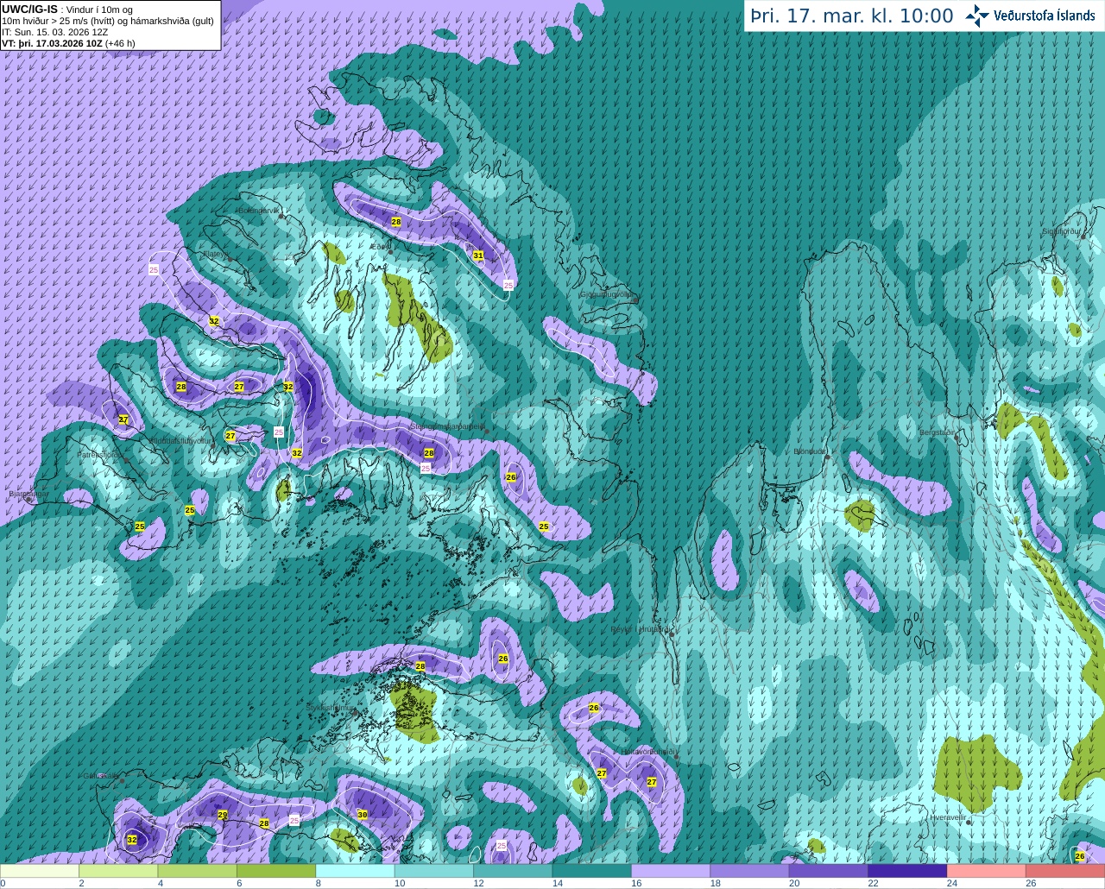Click the above 26 m/s salmon legend swatch
This screenshot has width=1105, height=889.
pos(1065,871)
